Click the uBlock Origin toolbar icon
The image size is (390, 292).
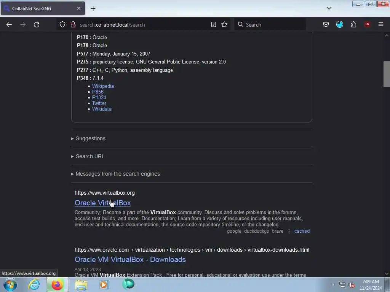click(x=367, y=24)
